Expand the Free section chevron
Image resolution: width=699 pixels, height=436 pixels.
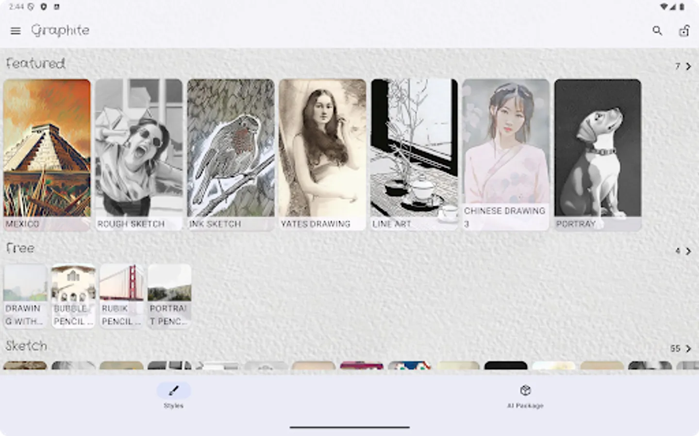688,251
